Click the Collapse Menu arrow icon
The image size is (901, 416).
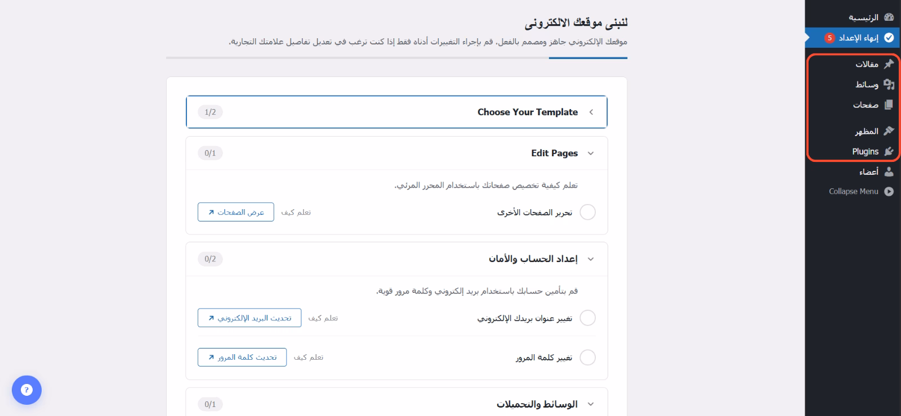pos(889,191)
